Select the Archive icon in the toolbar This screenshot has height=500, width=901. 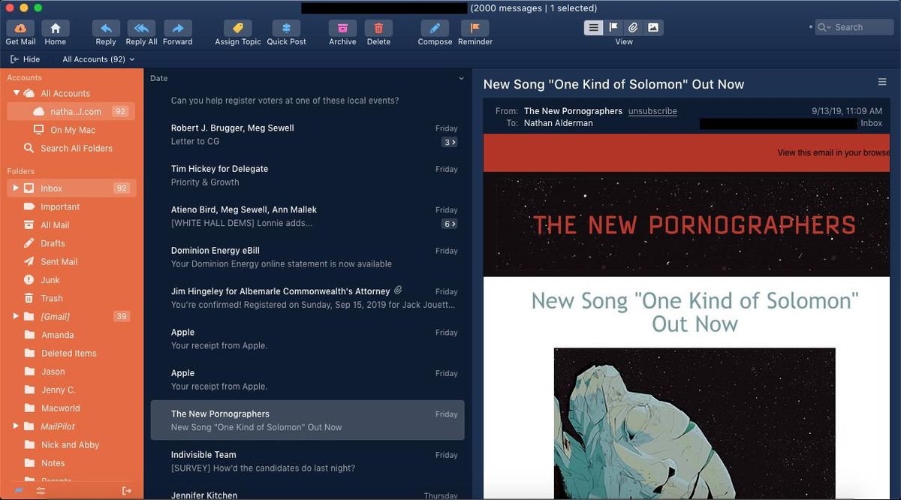[x=342, y=28]
